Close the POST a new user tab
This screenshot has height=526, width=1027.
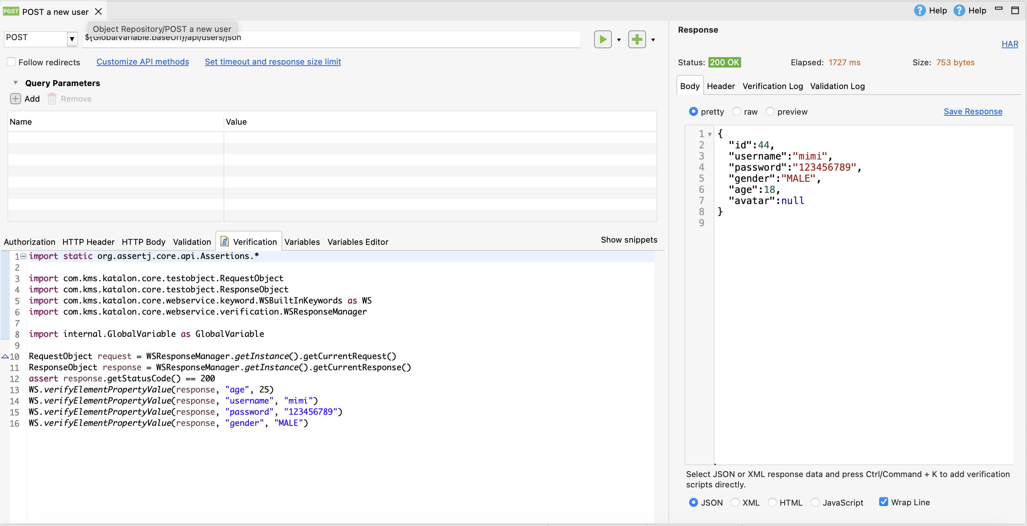(98, 12)
